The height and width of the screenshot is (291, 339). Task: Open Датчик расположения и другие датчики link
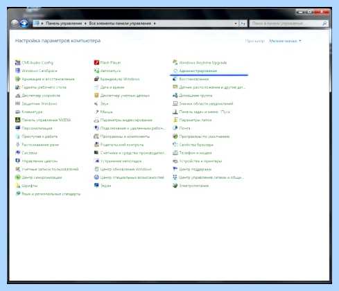tap(212, 87)
